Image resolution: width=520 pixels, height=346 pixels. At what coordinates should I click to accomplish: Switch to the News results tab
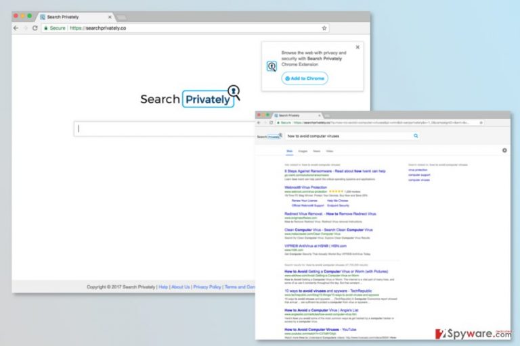click(x=317, y=151)
